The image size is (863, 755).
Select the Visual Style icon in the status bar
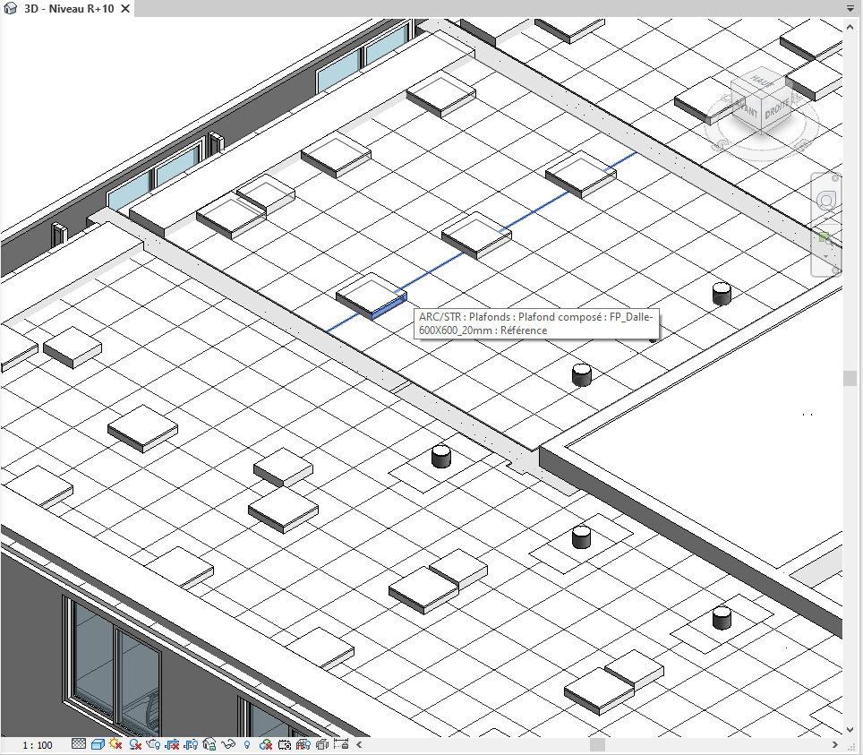pyautogui.click(x=98, y=744)
